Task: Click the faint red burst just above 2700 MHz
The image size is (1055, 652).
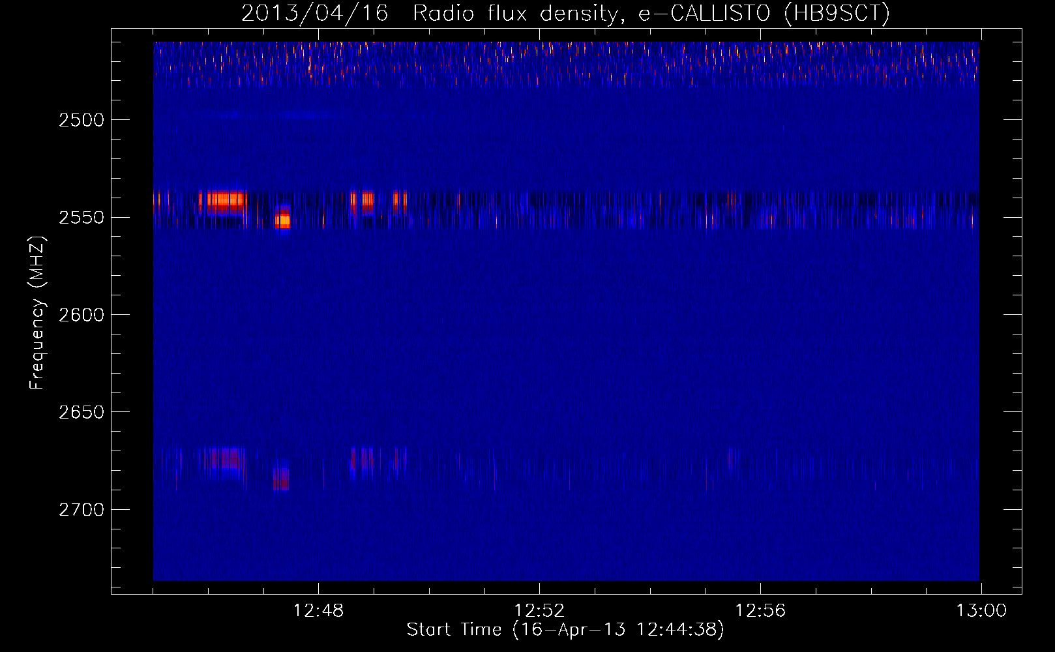Action: click(x=281, y=479)
